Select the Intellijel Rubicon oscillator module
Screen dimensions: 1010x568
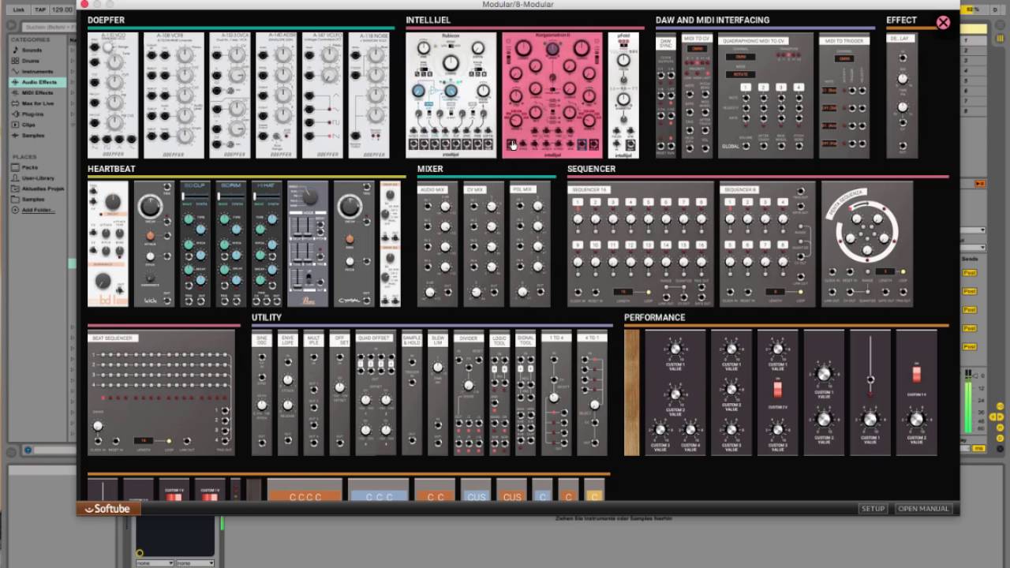click(x=451, y=95)
